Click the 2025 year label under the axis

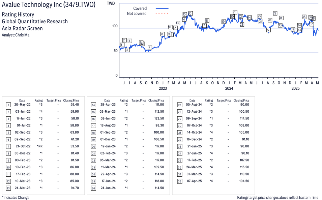click(x=295, y=88)
